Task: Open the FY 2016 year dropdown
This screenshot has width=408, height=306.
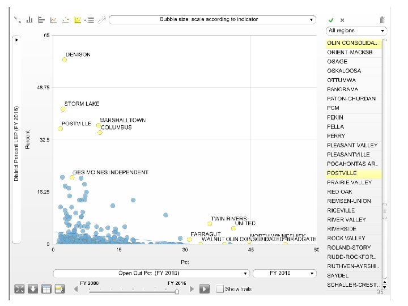Action: pyautogui.click(x=284, y=273)
